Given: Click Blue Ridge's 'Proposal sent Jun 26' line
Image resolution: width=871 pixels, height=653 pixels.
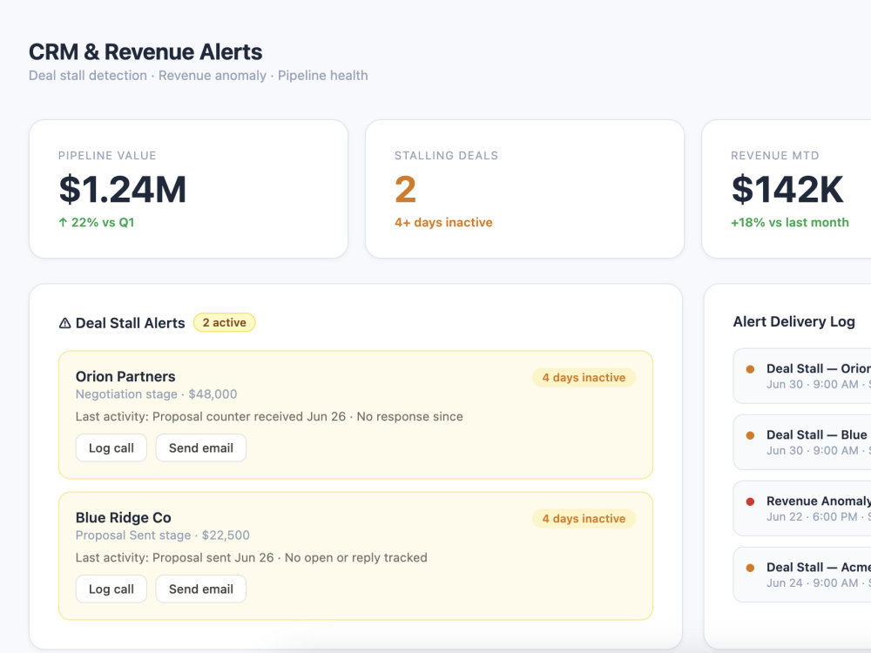Looking at the screenshot, I should pyautogui.click(x=252, y=557).
